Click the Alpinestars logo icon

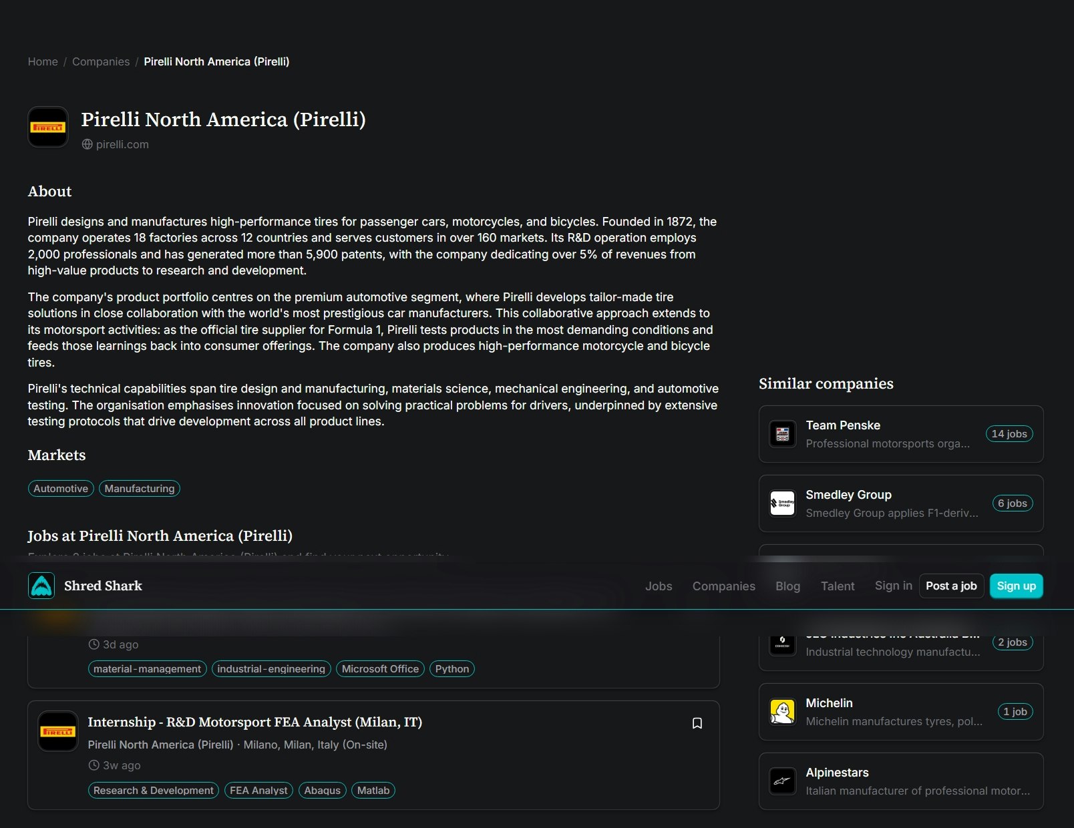(x=783, y=781)
